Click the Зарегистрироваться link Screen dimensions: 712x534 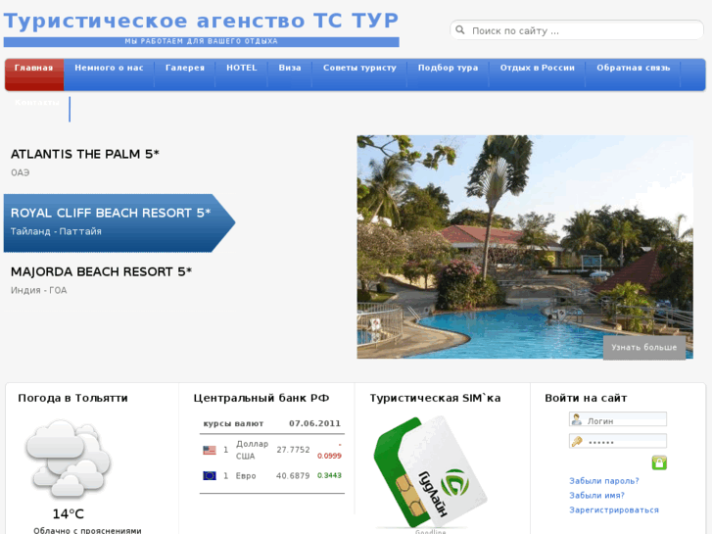coord(614,510)
